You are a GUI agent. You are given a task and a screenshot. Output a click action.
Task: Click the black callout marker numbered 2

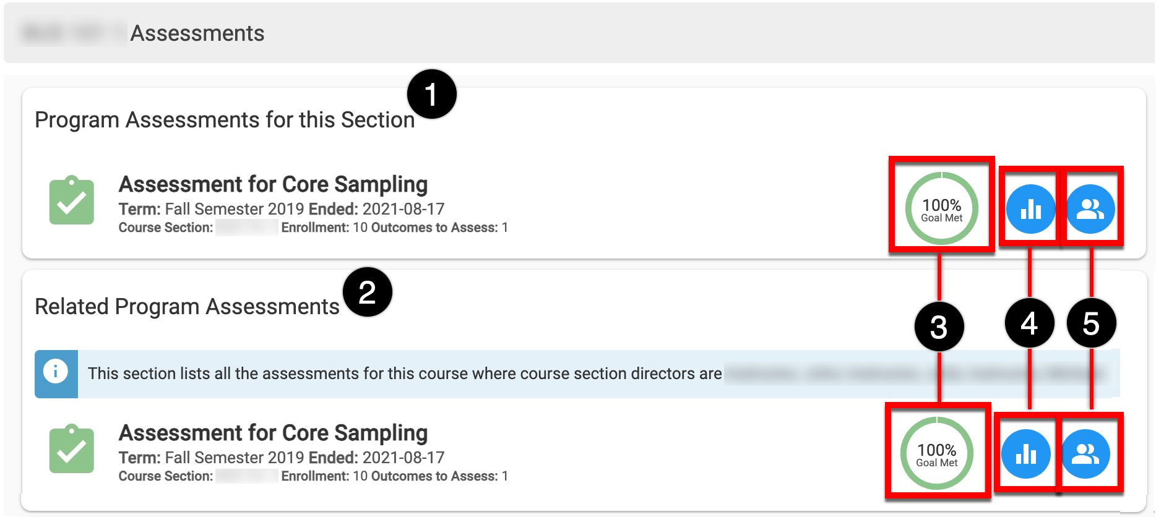click(x=368, y=292)
